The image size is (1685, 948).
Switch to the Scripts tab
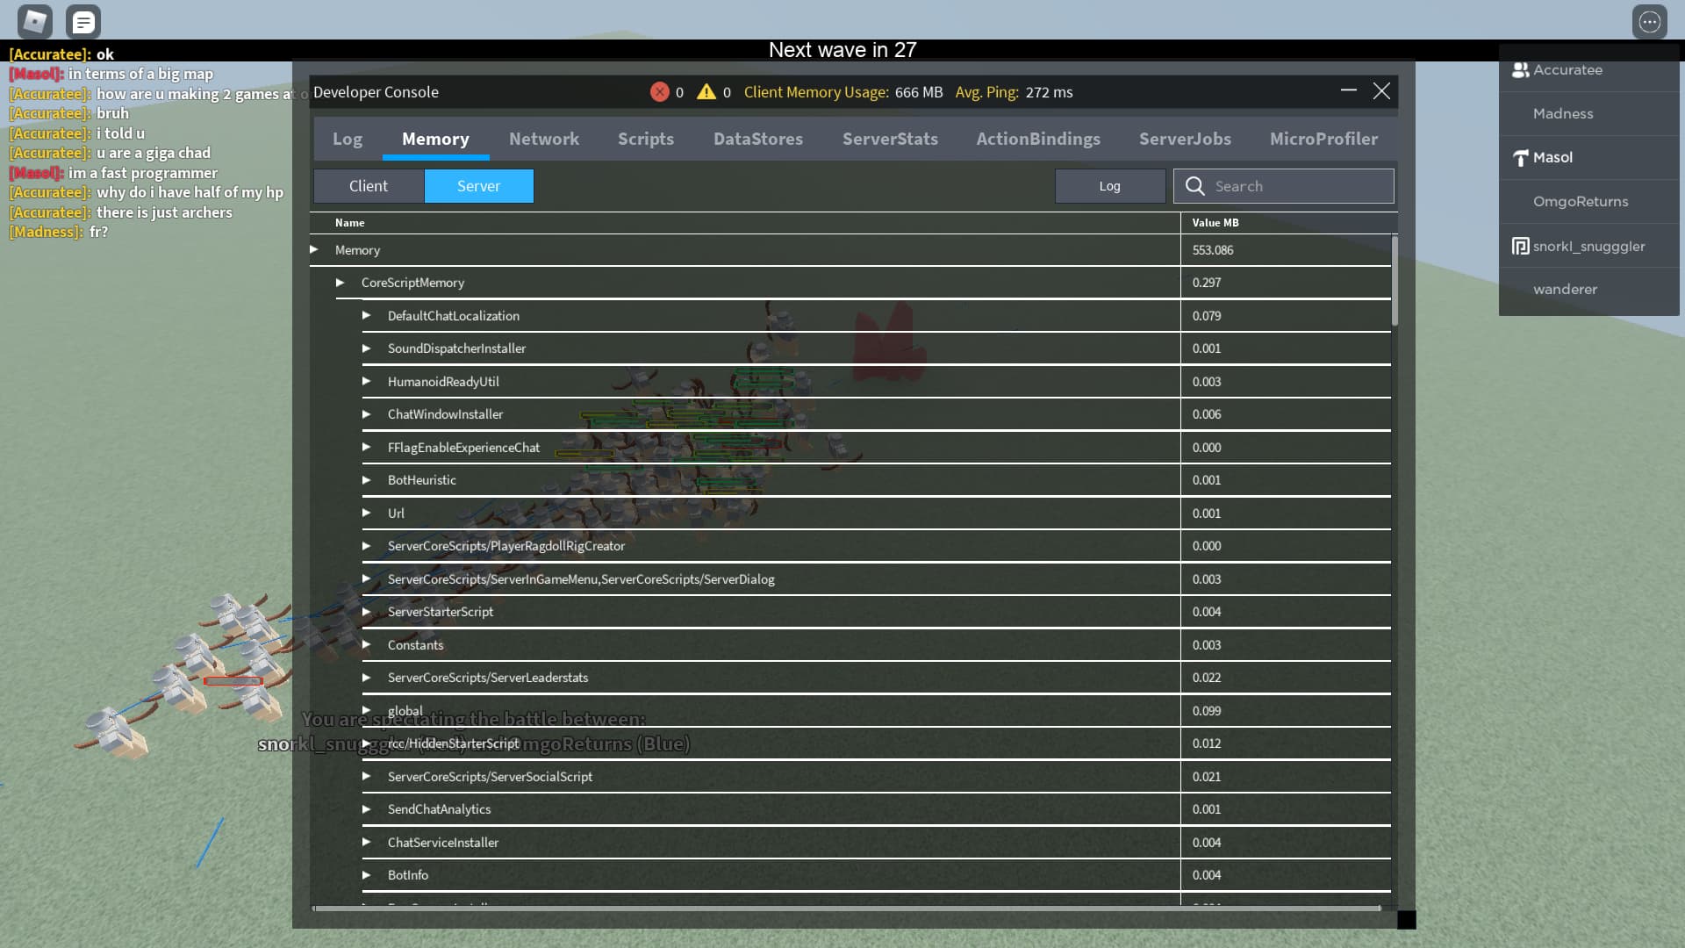pos(646,139)
